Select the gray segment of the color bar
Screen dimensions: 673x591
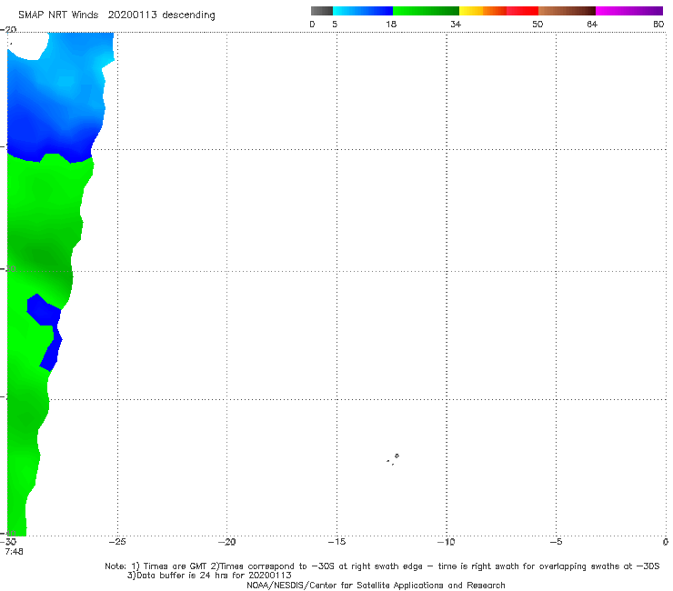pos(321,11)
